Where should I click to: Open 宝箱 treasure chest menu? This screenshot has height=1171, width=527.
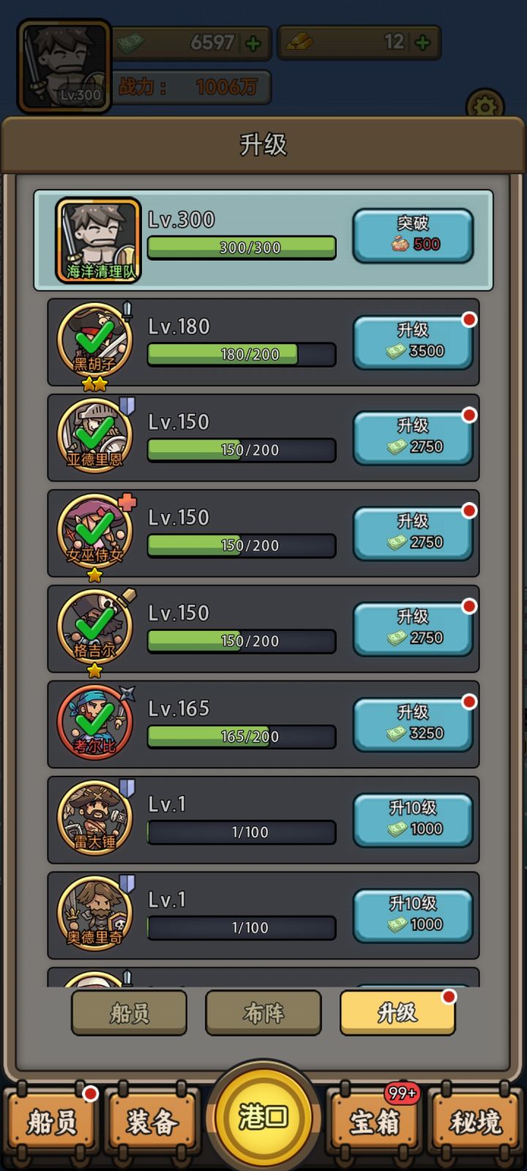tap(374, 1121)
